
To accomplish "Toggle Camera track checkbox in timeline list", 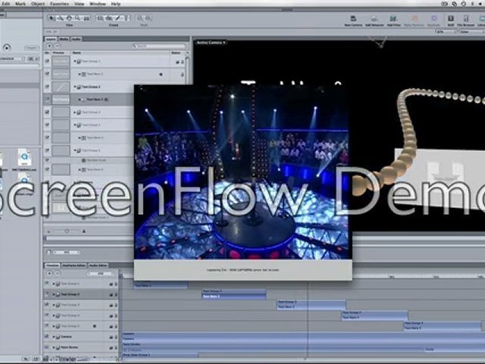I will (46, 337).
